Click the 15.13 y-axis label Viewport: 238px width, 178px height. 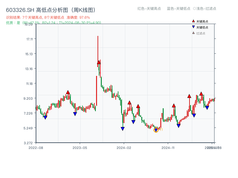click(x=29, y=54)
